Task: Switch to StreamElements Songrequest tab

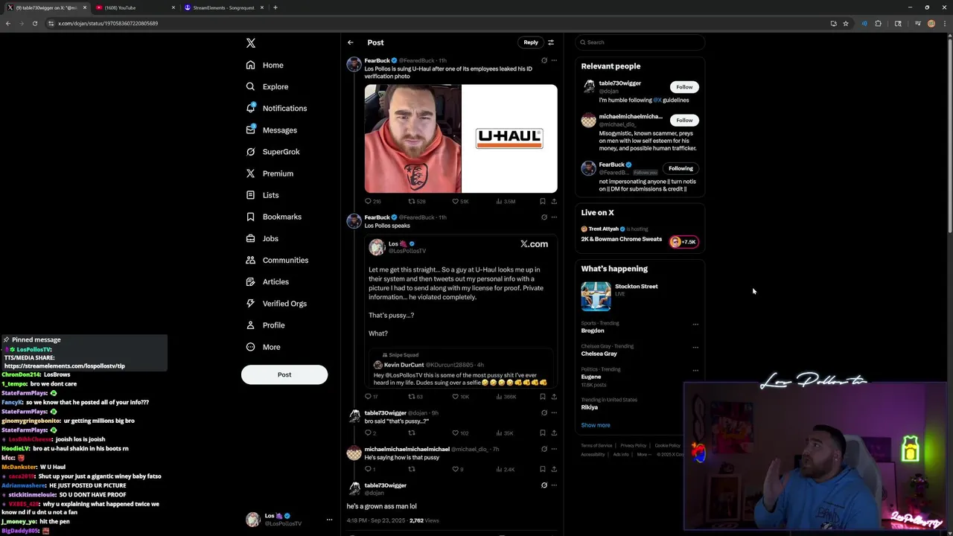Action: pos(223,7)
